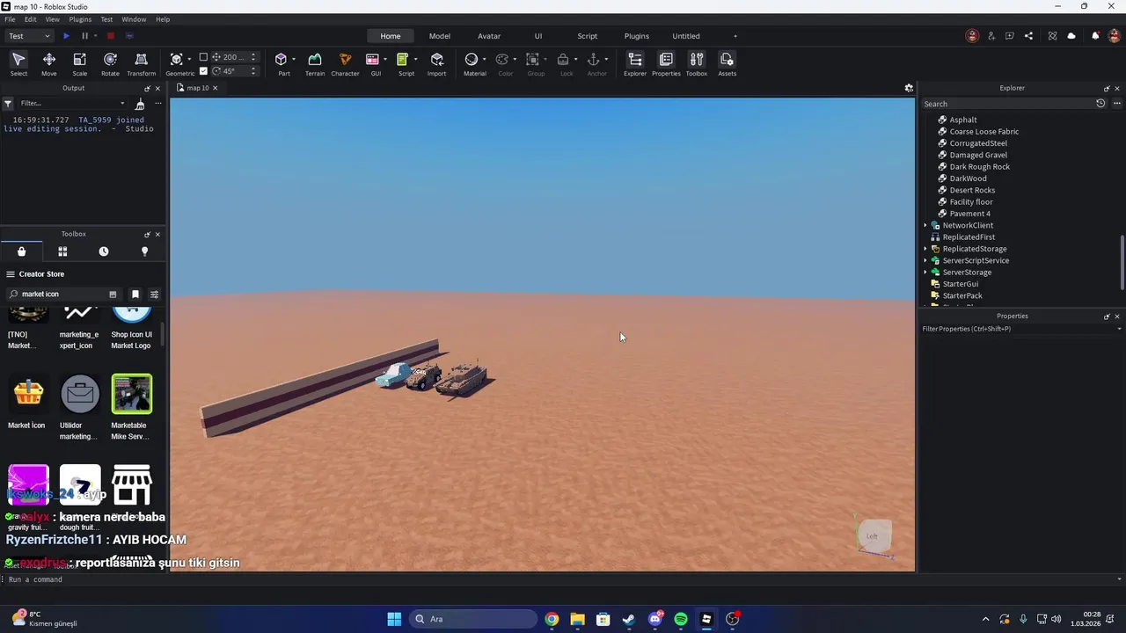The width and height of the screenshot is (1126, 633).
Task: Open the Assets manager button
Action: 727,63
